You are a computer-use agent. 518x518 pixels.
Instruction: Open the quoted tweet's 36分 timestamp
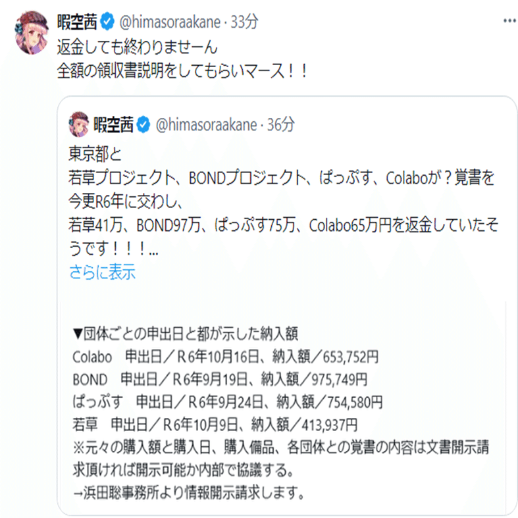(x=281, y=124)
